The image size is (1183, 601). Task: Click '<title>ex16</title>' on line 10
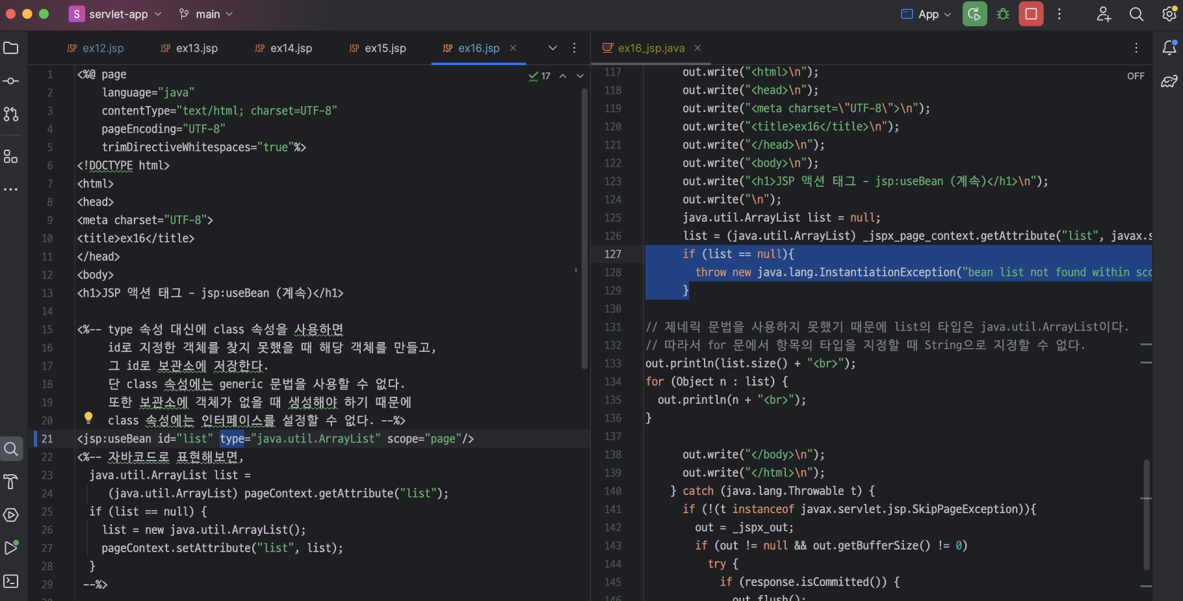click(135, 238)
